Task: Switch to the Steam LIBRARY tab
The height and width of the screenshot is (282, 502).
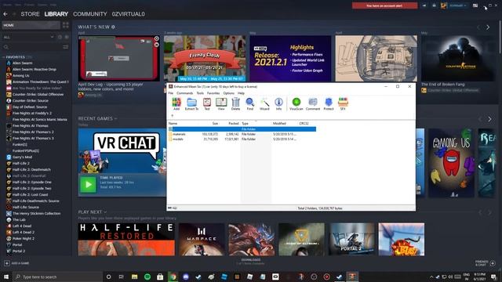Action: pyautogui.click(x=56, y=14)
